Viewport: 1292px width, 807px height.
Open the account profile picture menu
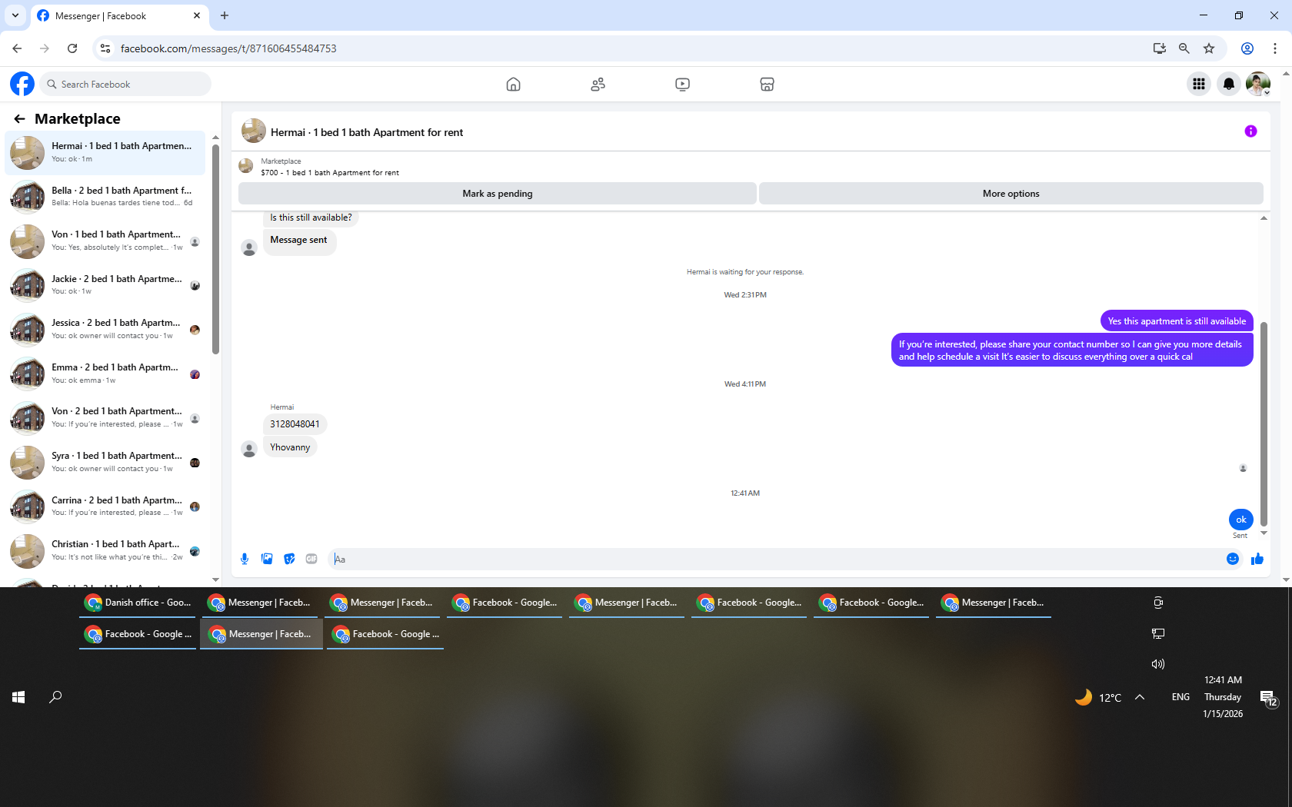click(x=1258, y=84)
